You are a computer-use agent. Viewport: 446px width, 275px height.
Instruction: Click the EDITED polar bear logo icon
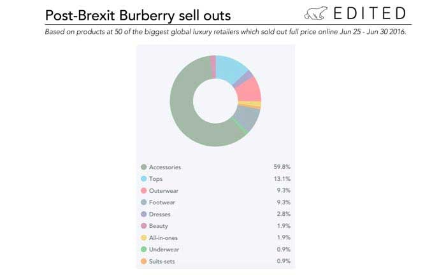click(315, 13)
